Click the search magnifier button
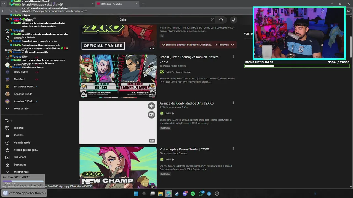Image resolution: width=353 pixels, height=198 pixels. click(x=221, y=20)
